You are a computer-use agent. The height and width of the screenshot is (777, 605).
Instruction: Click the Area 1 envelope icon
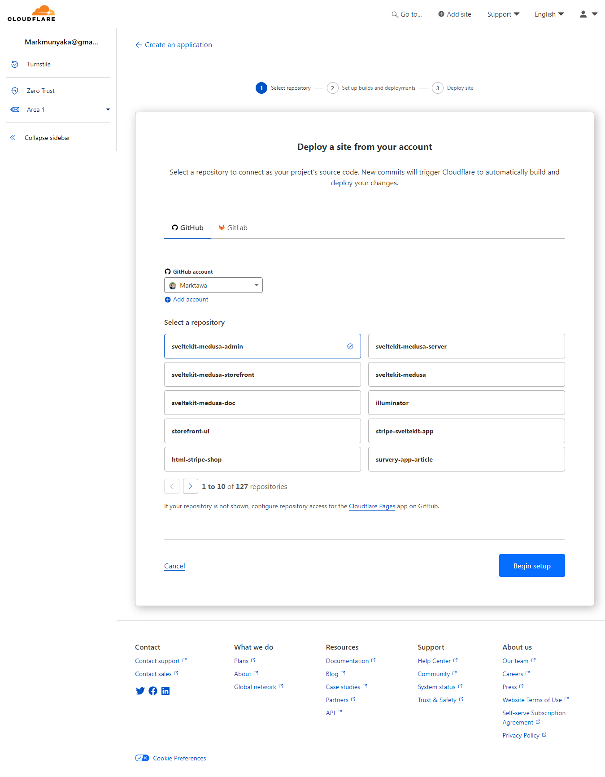tap(15, 109)
